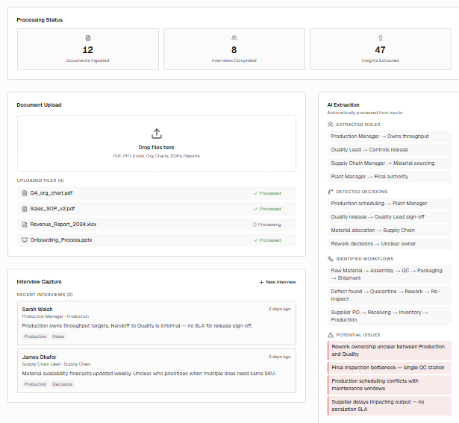Select the decision Quality release → Quality Lead sign-off
Screen dimensions: 459x423
(390, 217)
